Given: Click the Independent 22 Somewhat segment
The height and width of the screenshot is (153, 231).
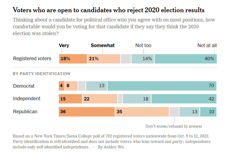Looking at the screenshot, I should 100,99.
